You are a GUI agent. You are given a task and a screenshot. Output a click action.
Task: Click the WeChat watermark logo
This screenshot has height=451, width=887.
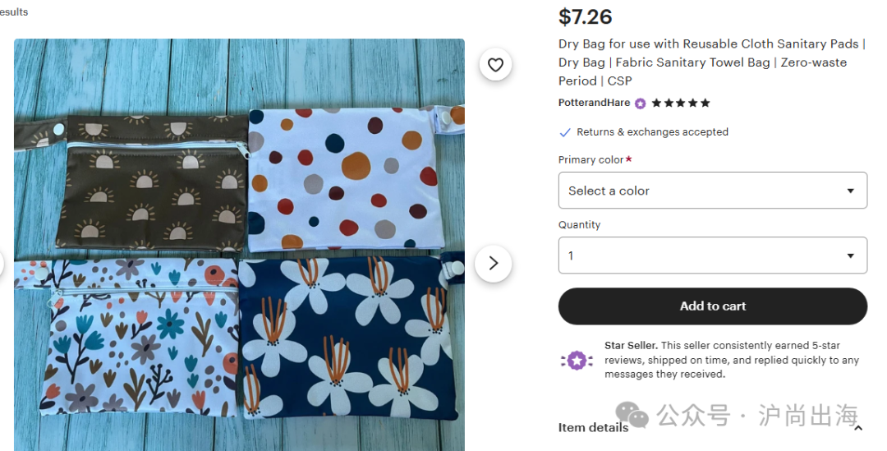[632, 415]
